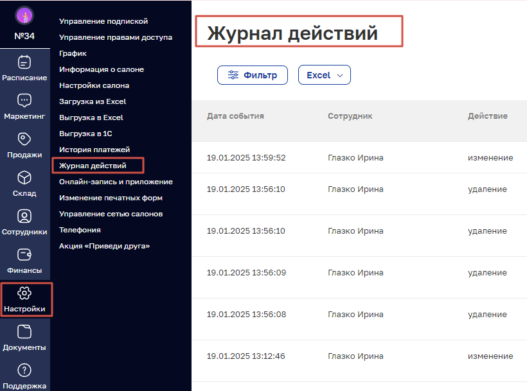
Task: Open Изменение печатных форм
Action: [111, 198]
